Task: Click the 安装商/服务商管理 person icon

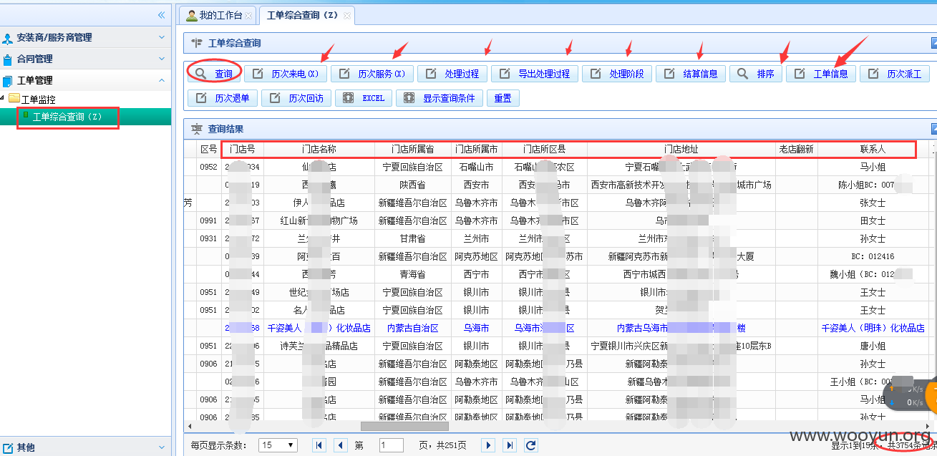Action: (8, 38)
